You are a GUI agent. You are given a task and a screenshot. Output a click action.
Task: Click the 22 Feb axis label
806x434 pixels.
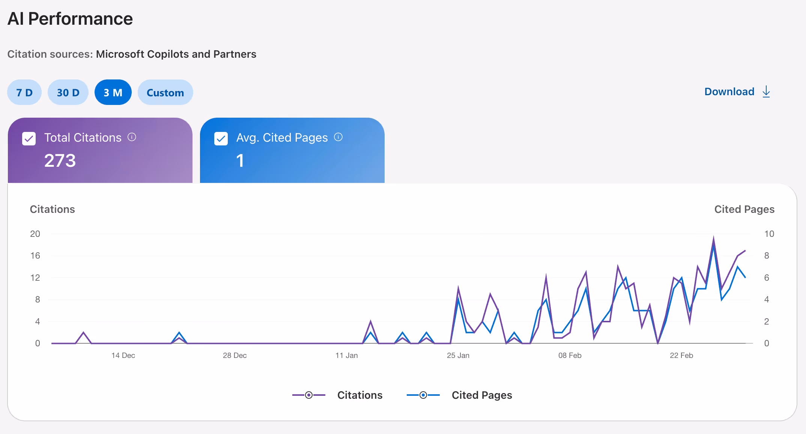point(681,355)
